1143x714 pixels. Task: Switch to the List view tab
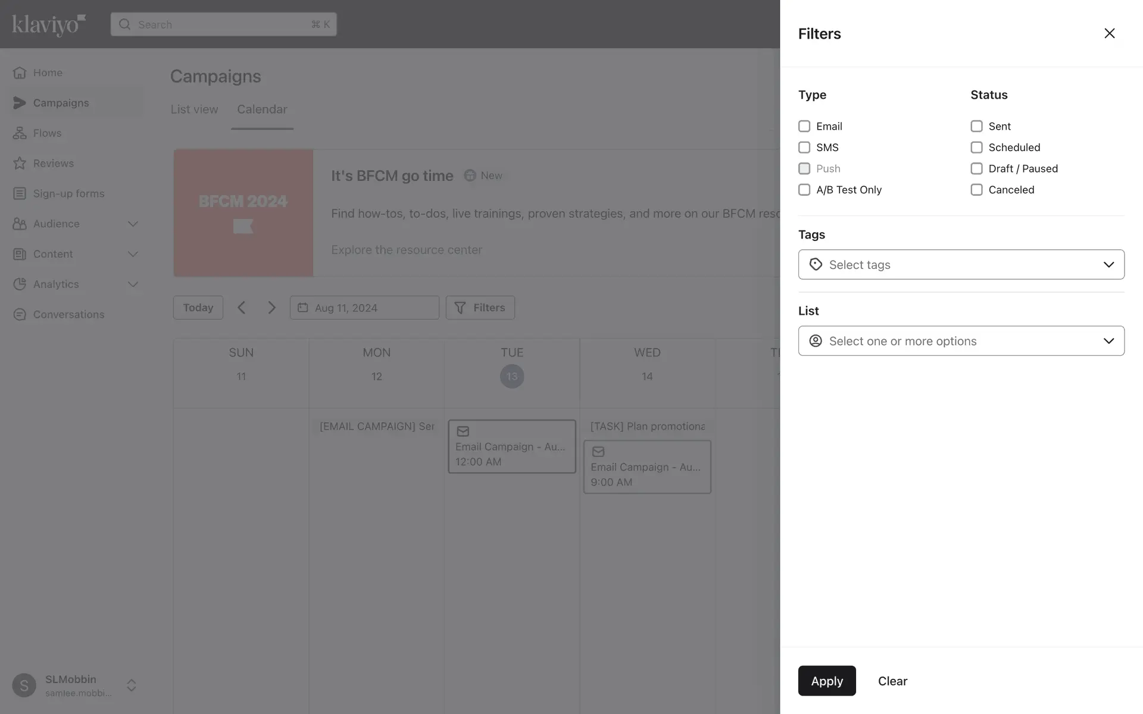[x=194, y=109]
